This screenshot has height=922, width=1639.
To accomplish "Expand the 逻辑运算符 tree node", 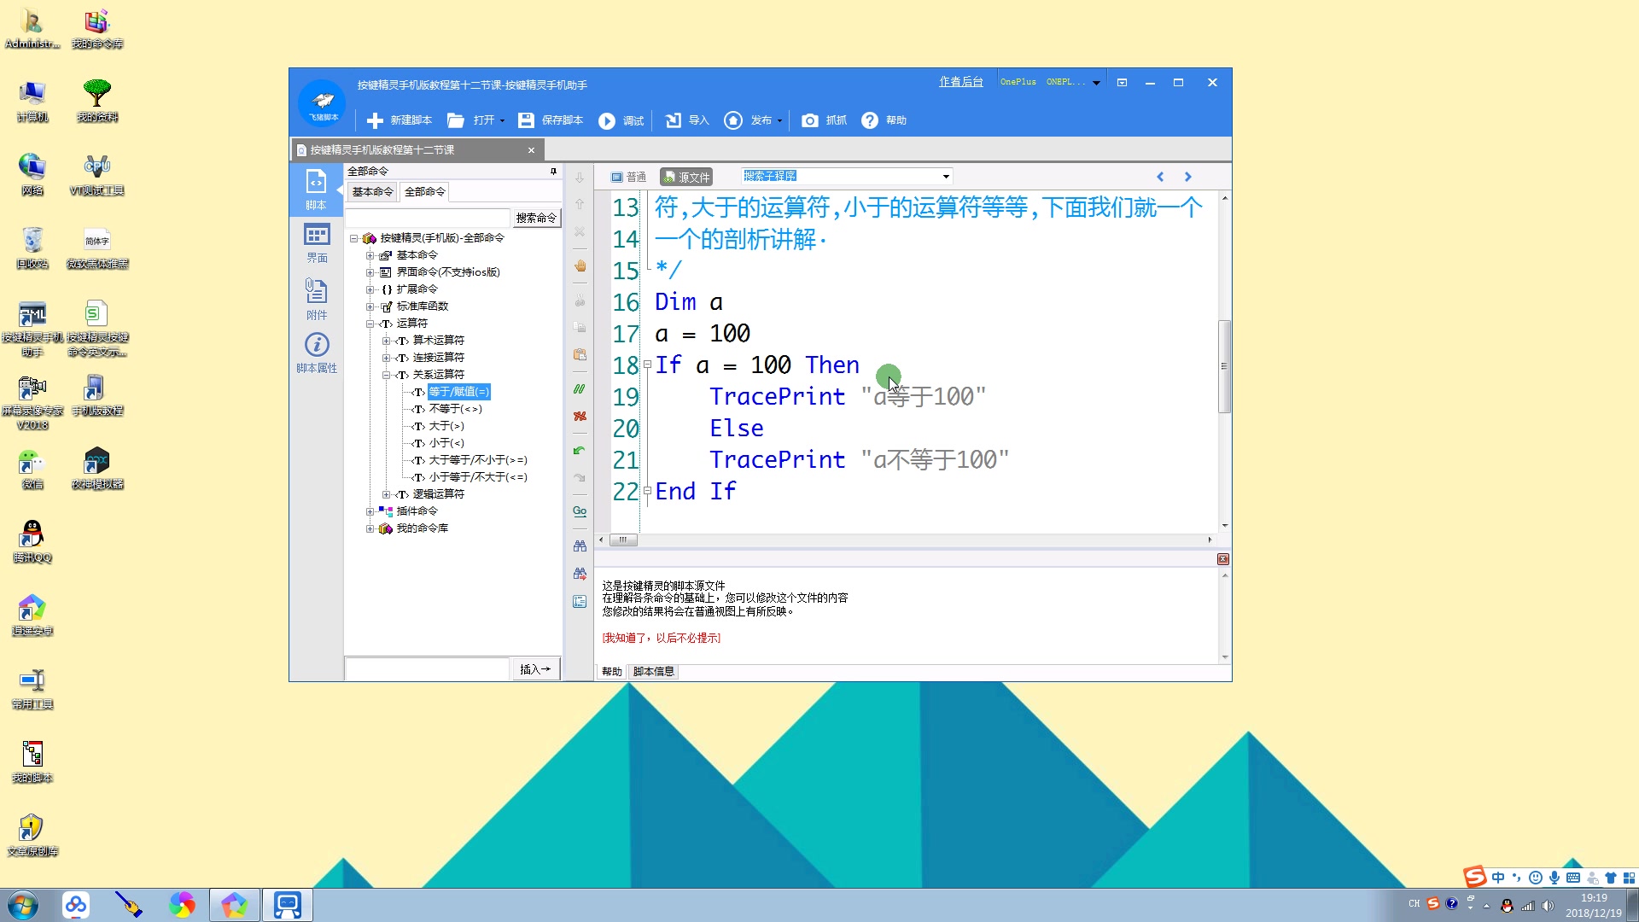I will click(386, 494).
